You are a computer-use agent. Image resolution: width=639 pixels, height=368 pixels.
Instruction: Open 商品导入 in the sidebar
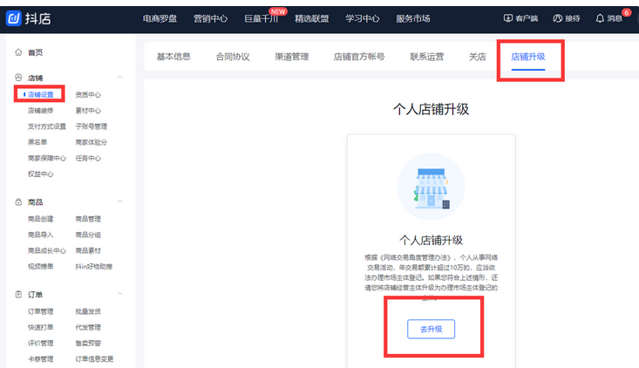[40, 235]
